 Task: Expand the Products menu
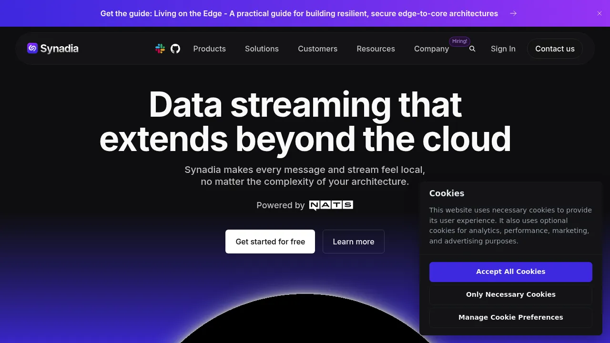coord(210,49)
